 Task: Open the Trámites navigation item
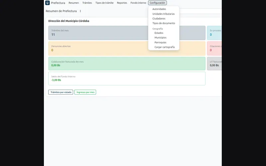tap(87, 3)
